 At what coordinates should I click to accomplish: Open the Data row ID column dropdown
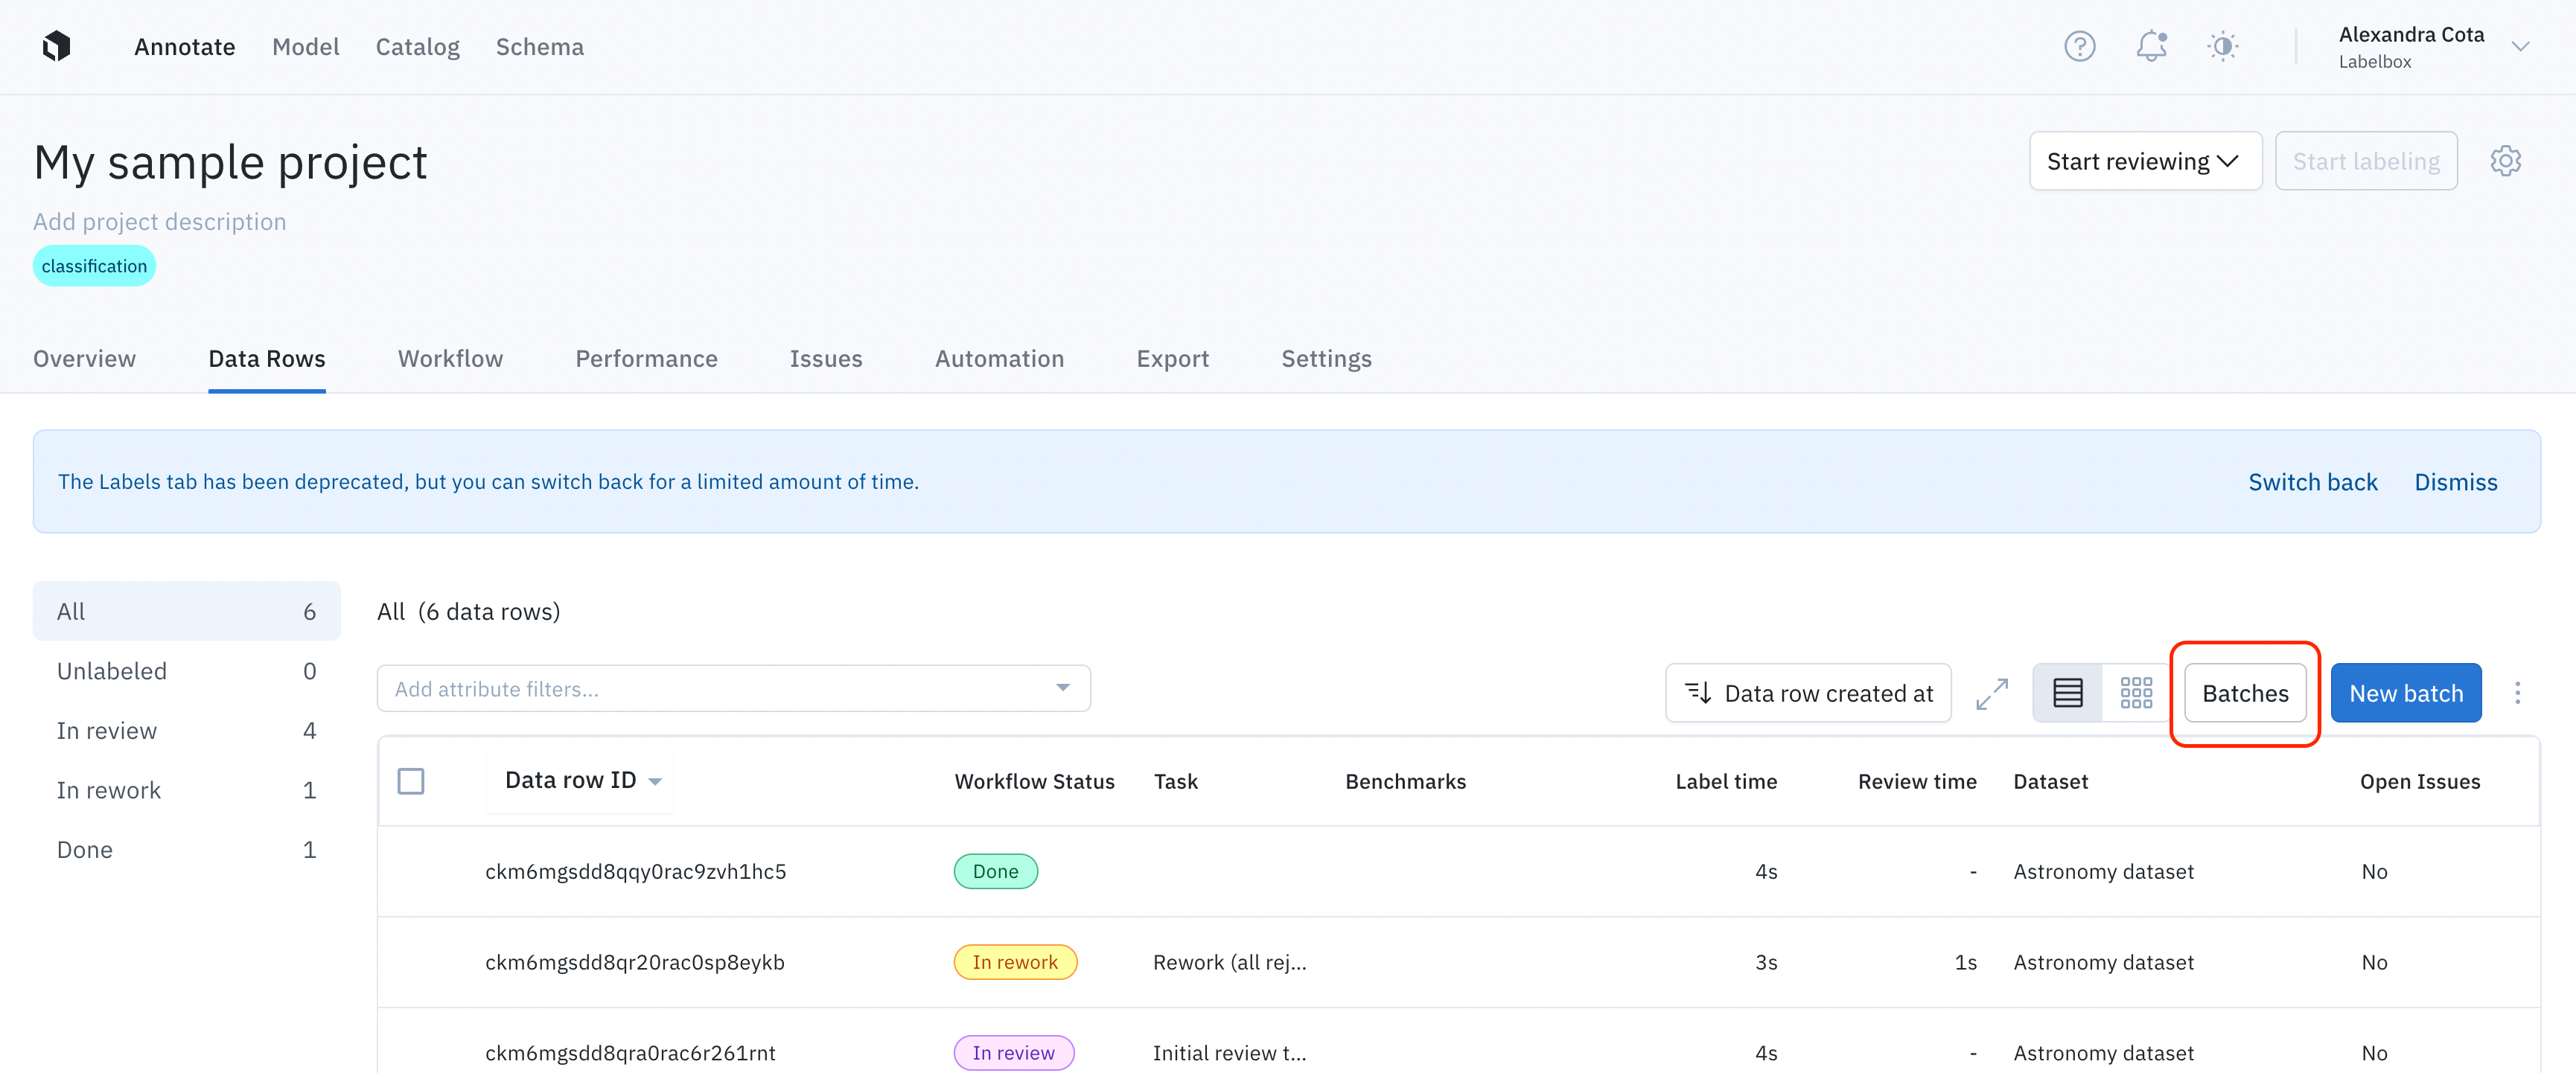tap(655, 781)
